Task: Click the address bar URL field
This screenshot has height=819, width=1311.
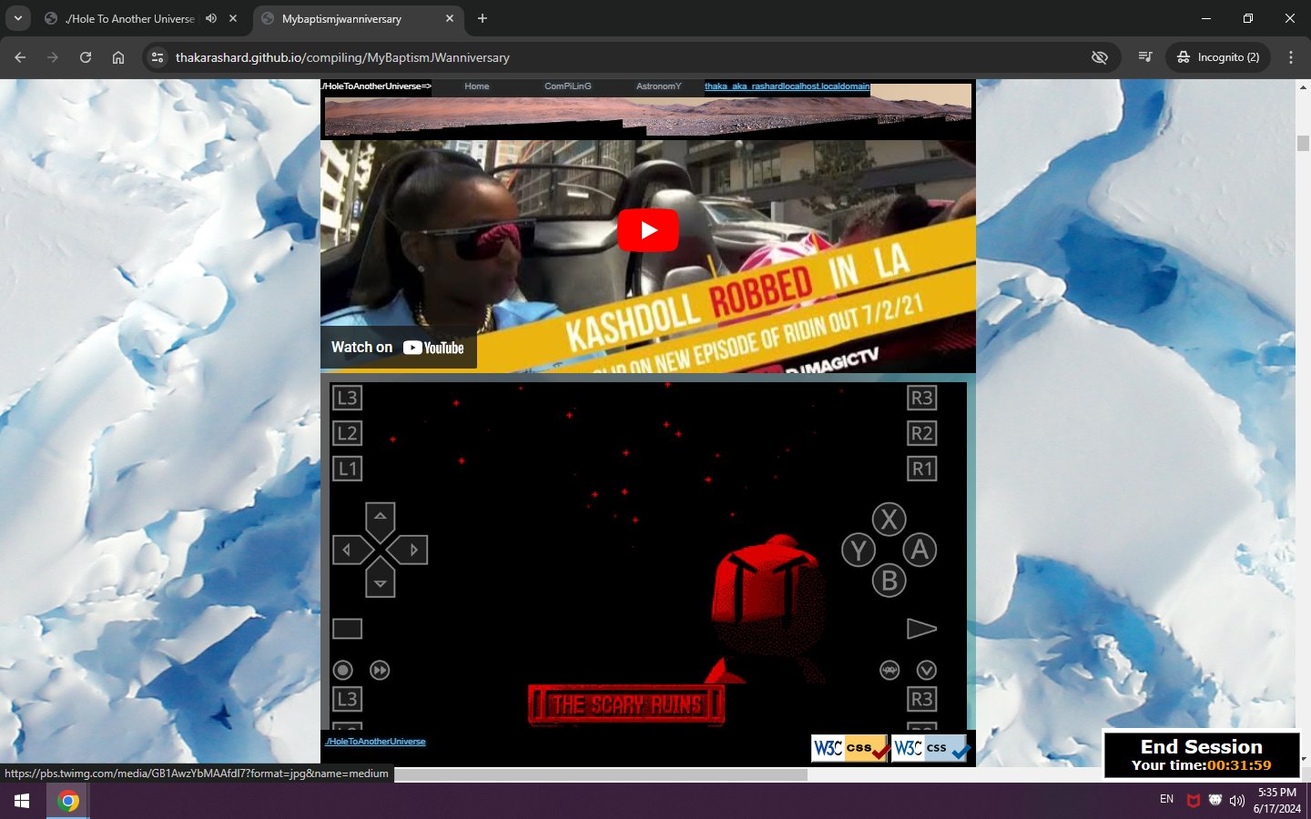Action: click(628, 57)
